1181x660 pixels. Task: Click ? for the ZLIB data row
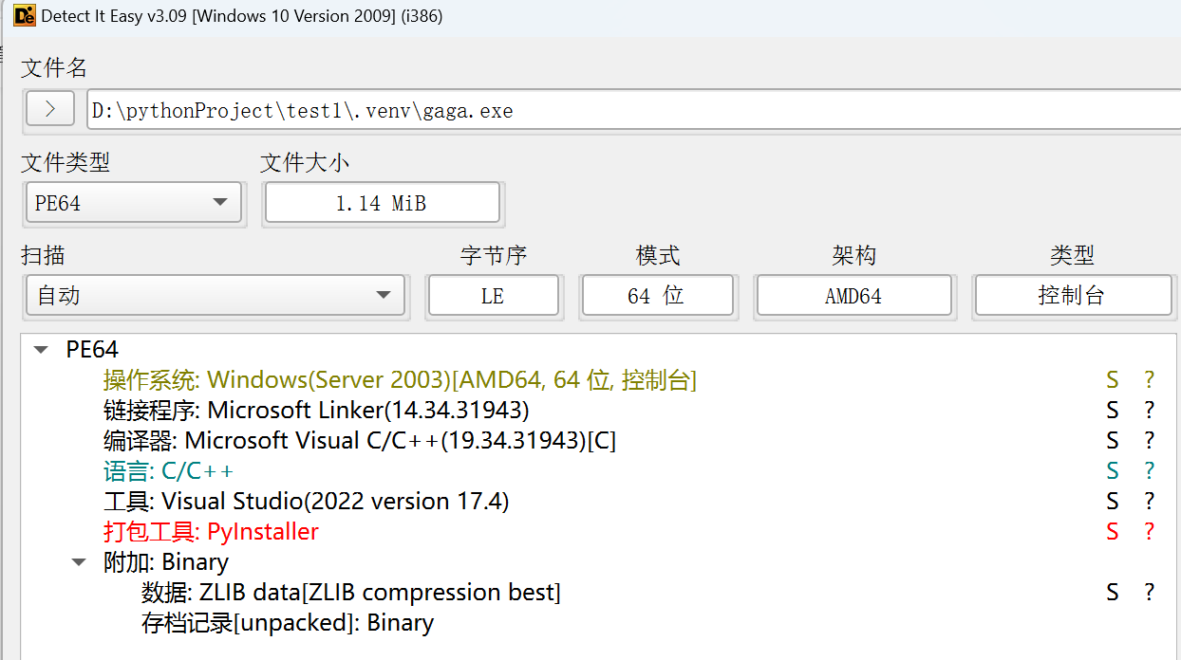click(x=1149, y=593)
